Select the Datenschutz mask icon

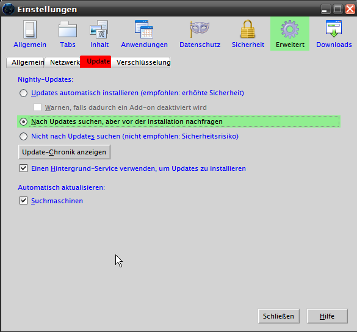(200, 29)
